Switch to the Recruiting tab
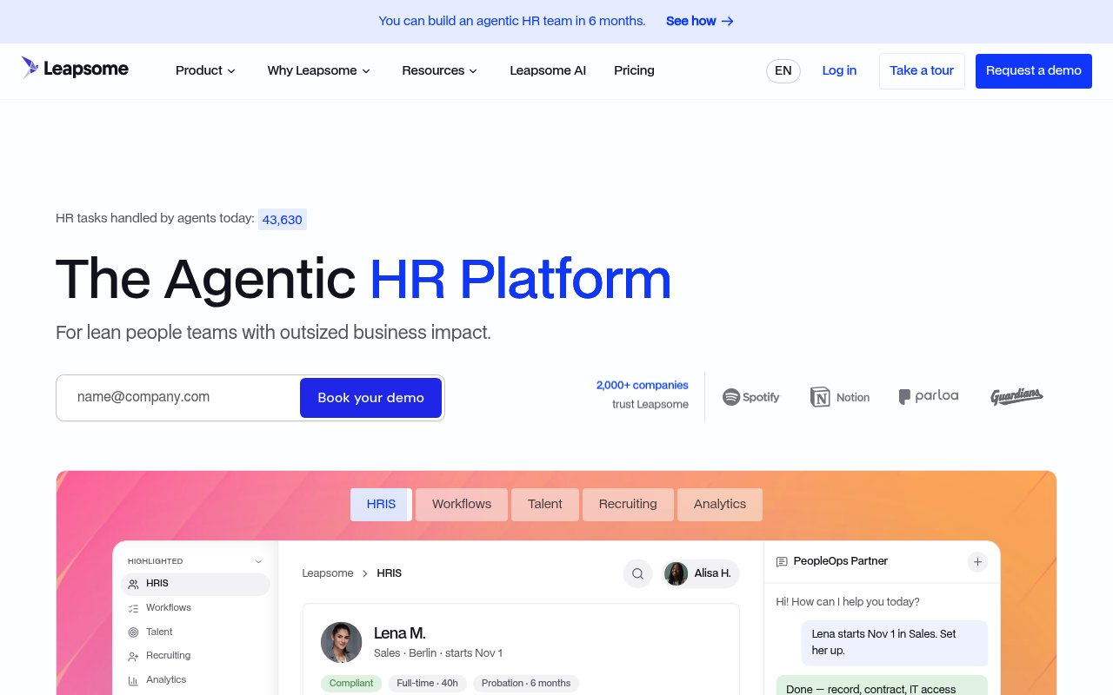 (628, 505)
